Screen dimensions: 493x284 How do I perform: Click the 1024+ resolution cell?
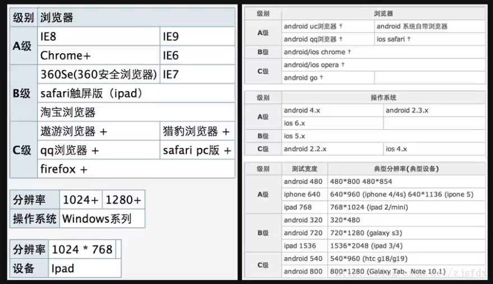[81, 200]
